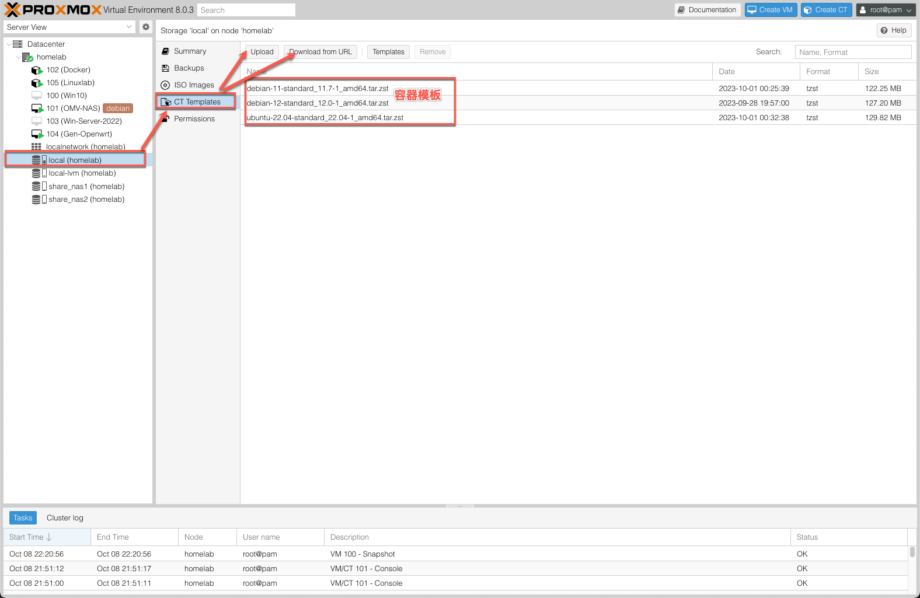The width and height of the screenshot is (920, 598).
Task: Click the Backups floppy icon
Action: (x=165, y=68)
